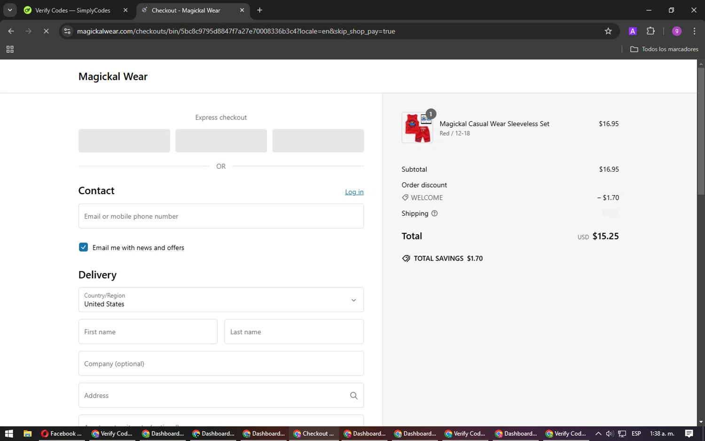Change the ESP keyboard language
This screenshot has height=441, width=705.
coord(636,433)
